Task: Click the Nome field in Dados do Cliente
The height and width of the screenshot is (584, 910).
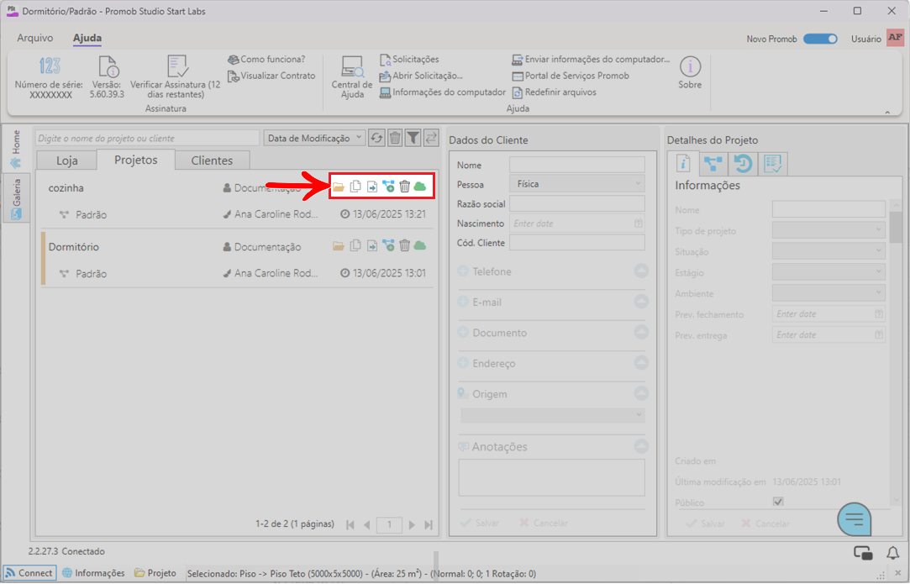Action: pos(577,165)
